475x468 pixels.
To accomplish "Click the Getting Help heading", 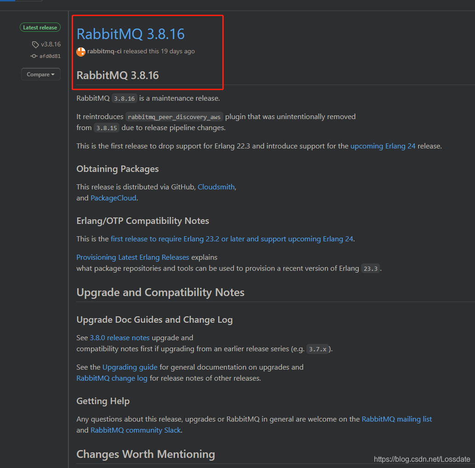I will 103,401.
